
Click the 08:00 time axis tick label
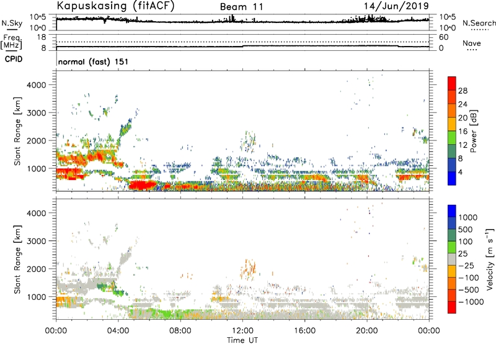[x=180, y=331]
